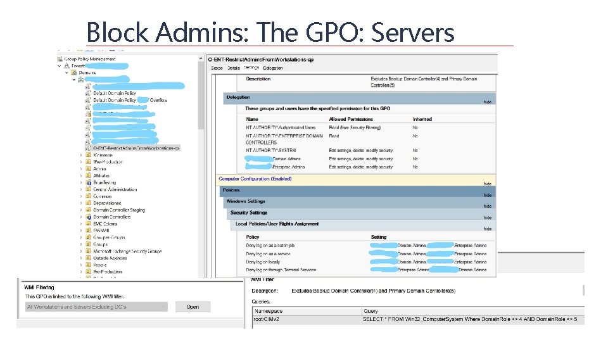The image size is (608, 342).
Task: Collapse the Domains tree node
Action: pyautogui.click(x=66, y=72)
